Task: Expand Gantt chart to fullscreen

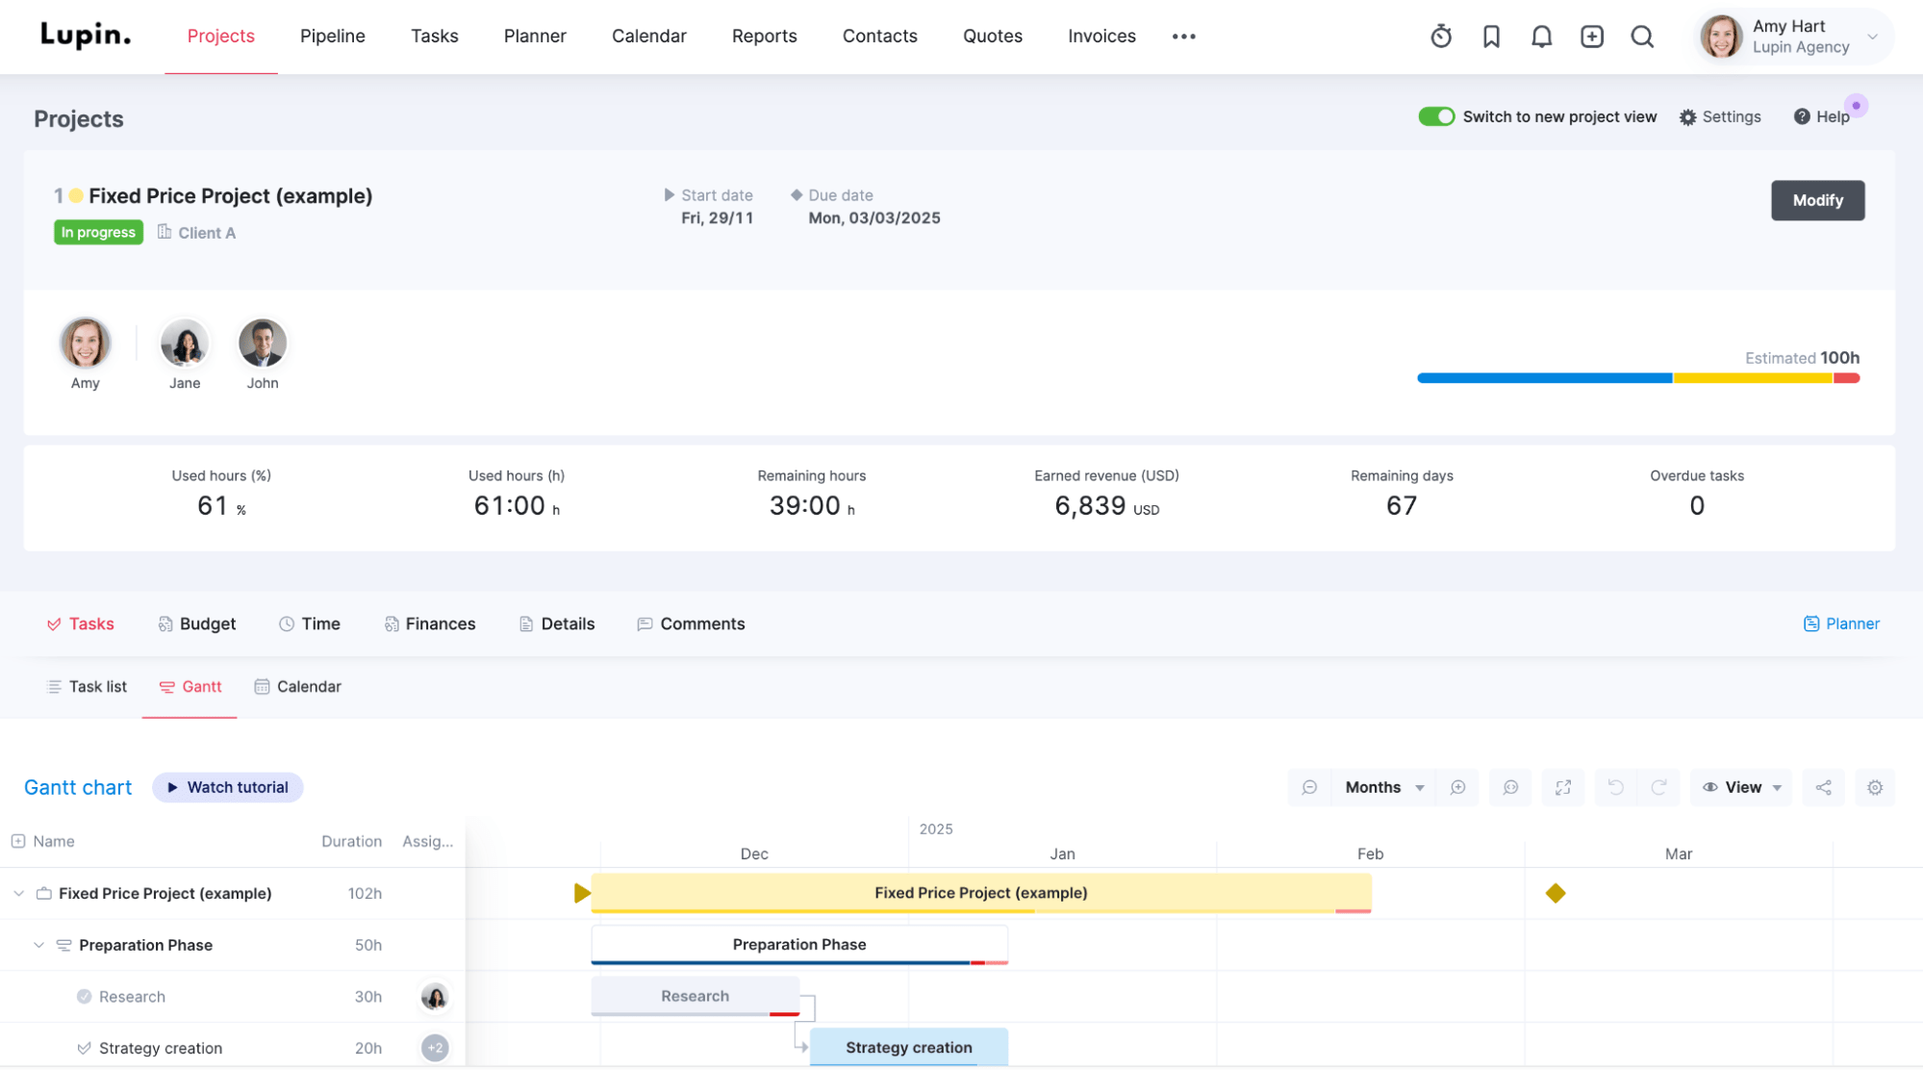Action: coord(1563,787)
